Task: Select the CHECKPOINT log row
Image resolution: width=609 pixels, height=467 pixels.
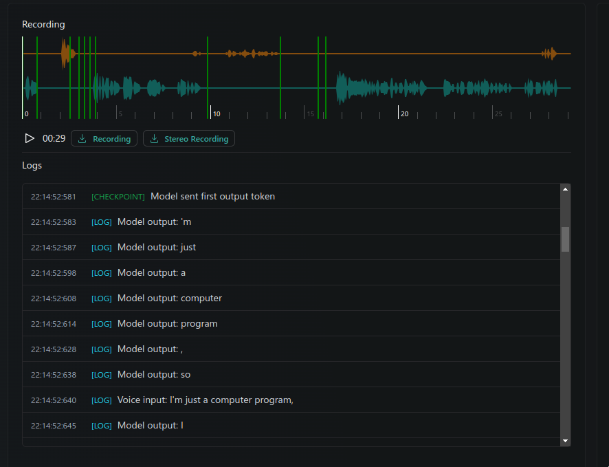Action: click(291, 196)
